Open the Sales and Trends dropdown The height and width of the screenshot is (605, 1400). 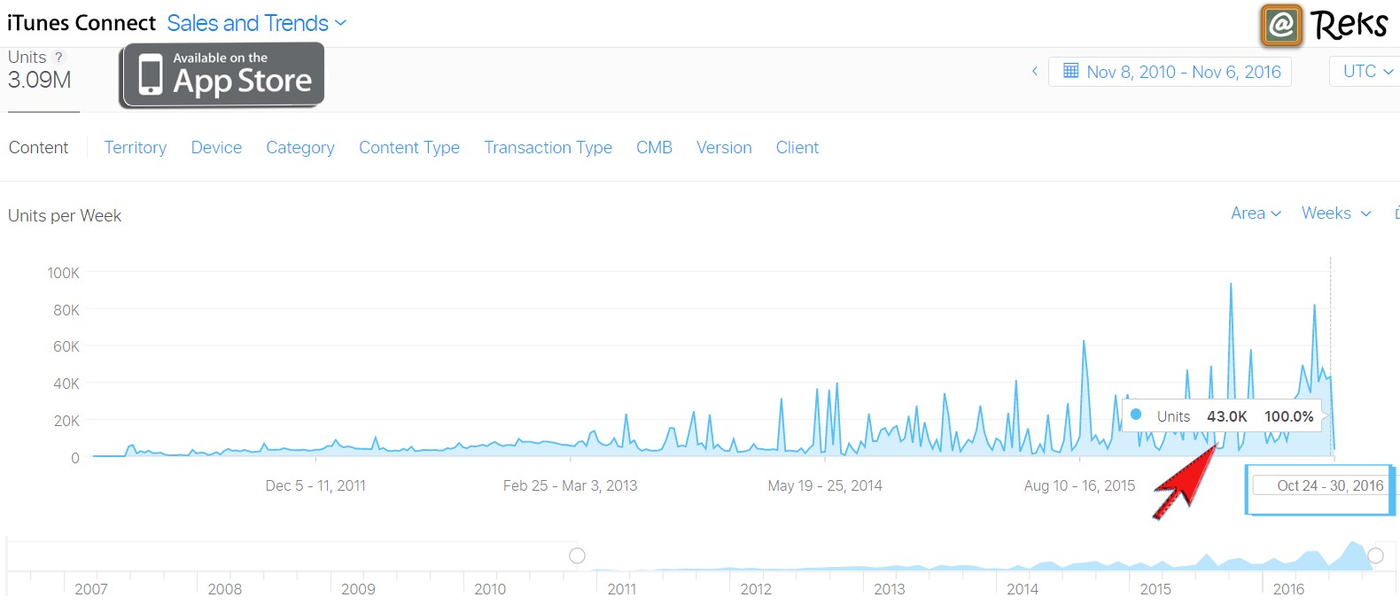click(256, 23)
